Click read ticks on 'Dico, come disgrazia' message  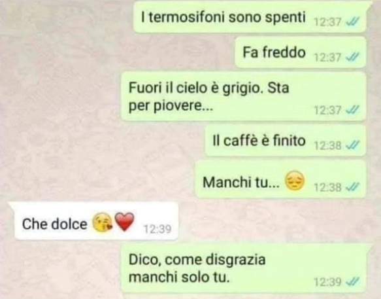click(x=352, y=282)
